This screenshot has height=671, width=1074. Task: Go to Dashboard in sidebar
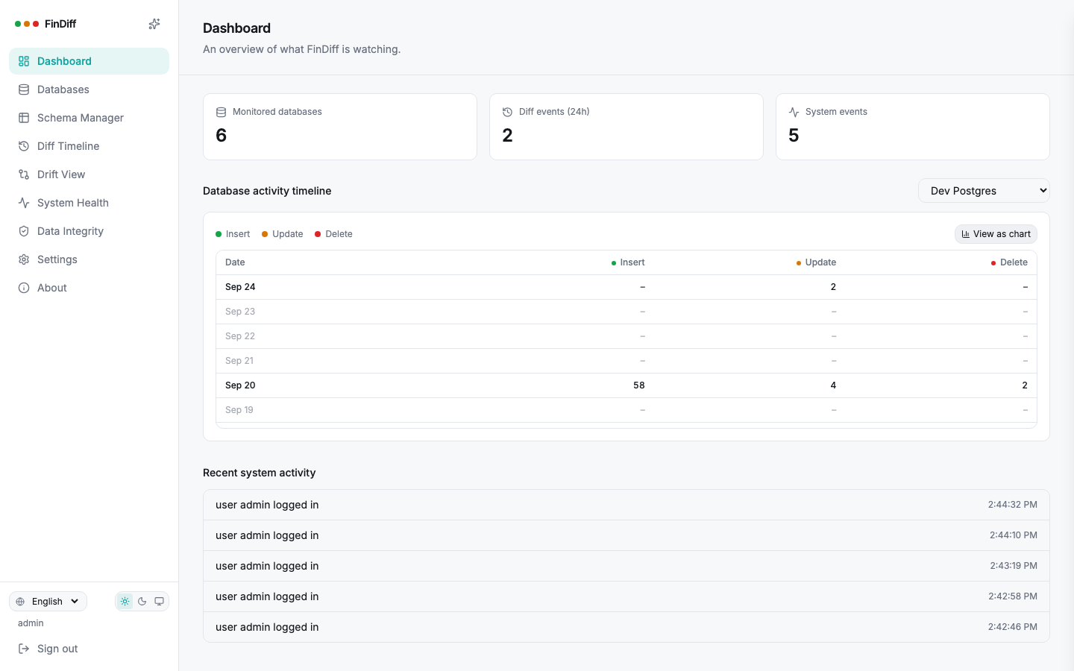click(x=89, y=61)
